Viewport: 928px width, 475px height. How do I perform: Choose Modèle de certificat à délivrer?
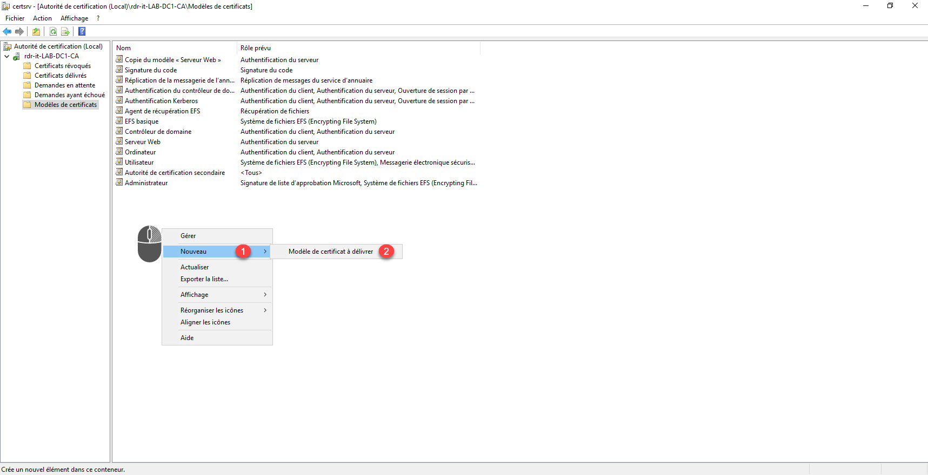coord(330,252)
